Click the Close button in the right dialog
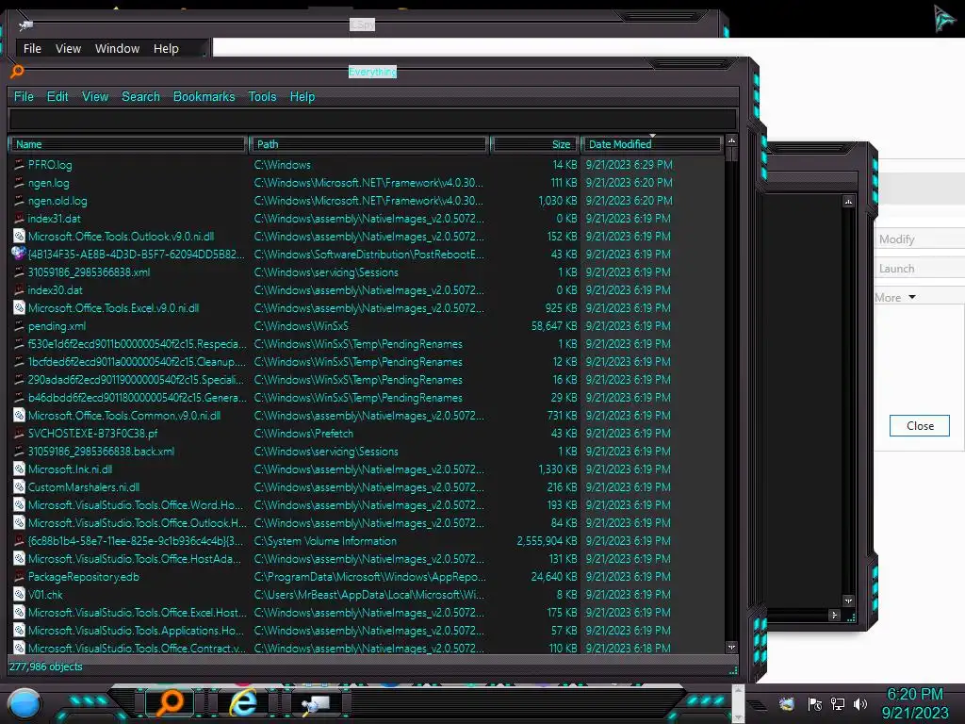The width and height of the screenshot is (965, 724). [x=920, y=426]
